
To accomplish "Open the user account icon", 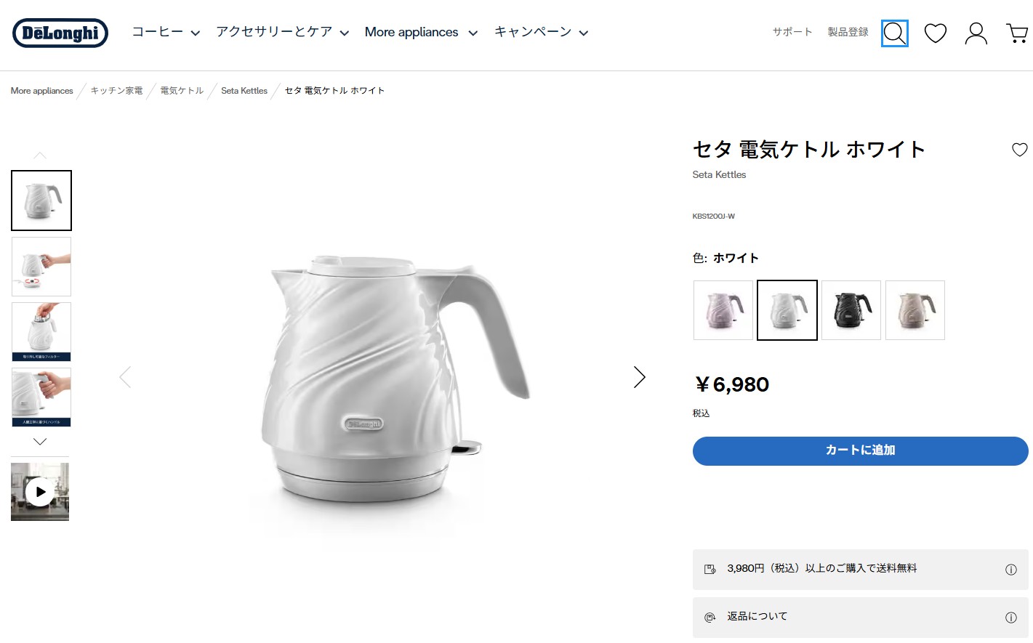I will click(x=976, y=33).
